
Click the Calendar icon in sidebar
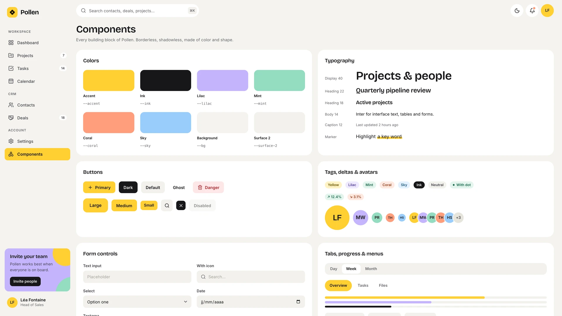tap(11, 81)
